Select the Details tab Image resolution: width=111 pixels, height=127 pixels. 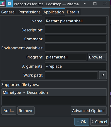click(73, 12)
